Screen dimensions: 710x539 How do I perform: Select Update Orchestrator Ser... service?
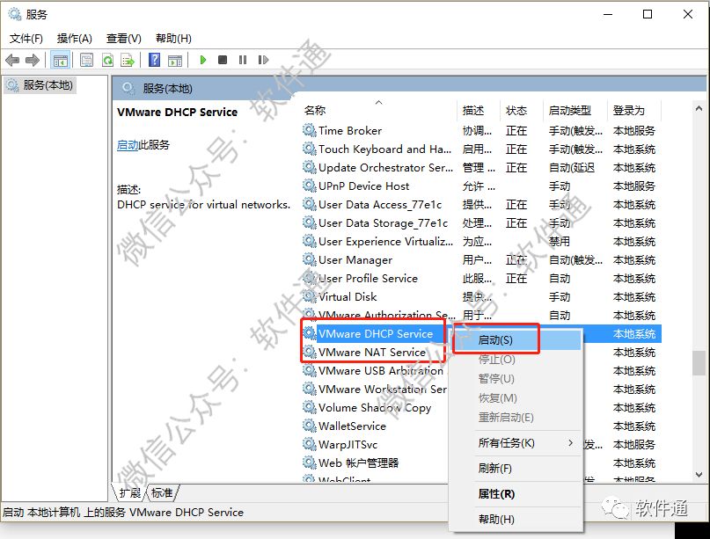pyautogui.click(x=385, y=168)
